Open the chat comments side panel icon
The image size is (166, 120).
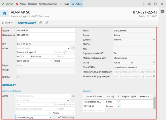[162, 12]
